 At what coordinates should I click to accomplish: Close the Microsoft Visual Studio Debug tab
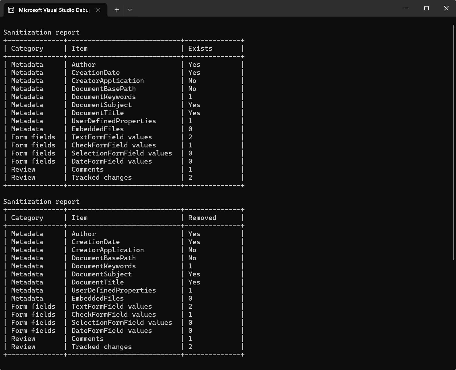(98, 10)
